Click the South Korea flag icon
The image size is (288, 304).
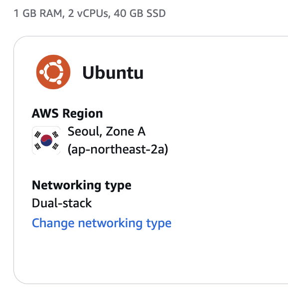[x=46, y=141]
